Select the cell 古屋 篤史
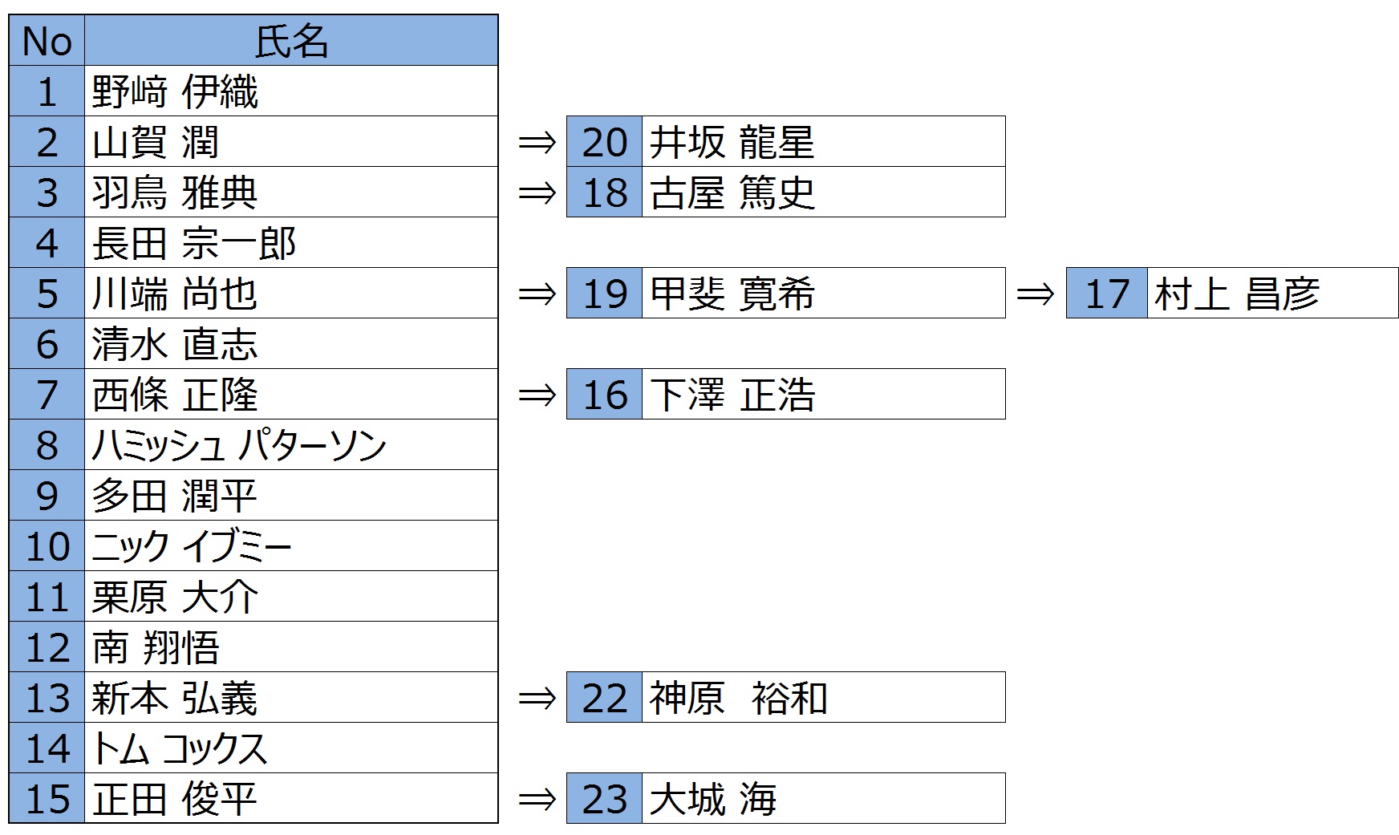 pos(823,193)
